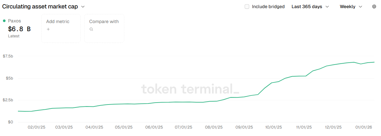Click the 01/01/26 date on the x-axis

[363, 127]
